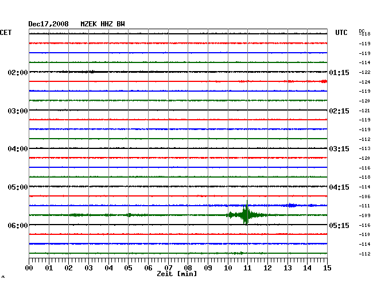The image size is (373, 283).
Task: Click the 05:15 UTC time label
Action: click(x=339, y=226)
